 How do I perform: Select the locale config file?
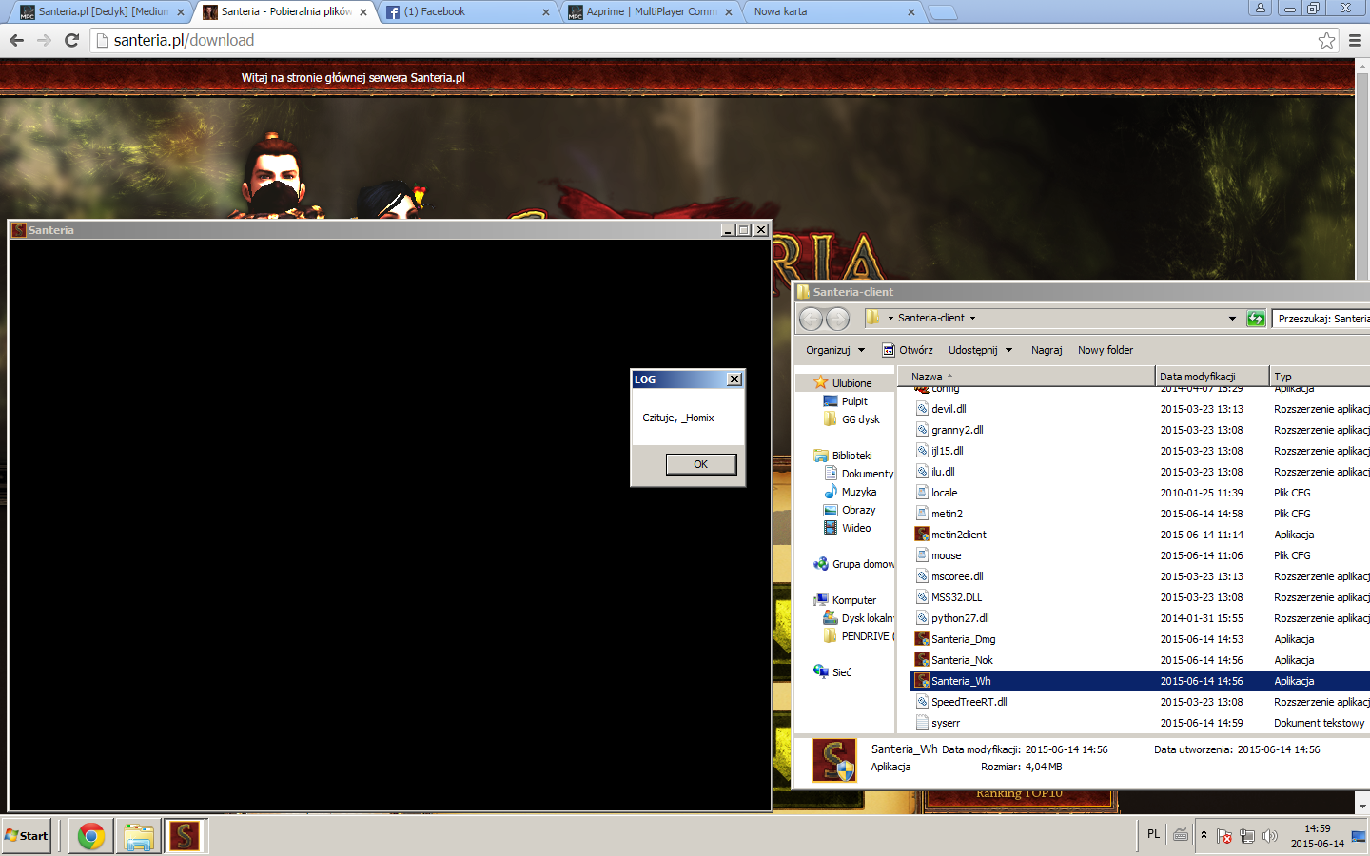click(944, 493)
